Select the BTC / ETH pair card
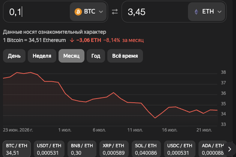Image resolution: width=236 pixels, height=157 pixels. tap(17, 149)
